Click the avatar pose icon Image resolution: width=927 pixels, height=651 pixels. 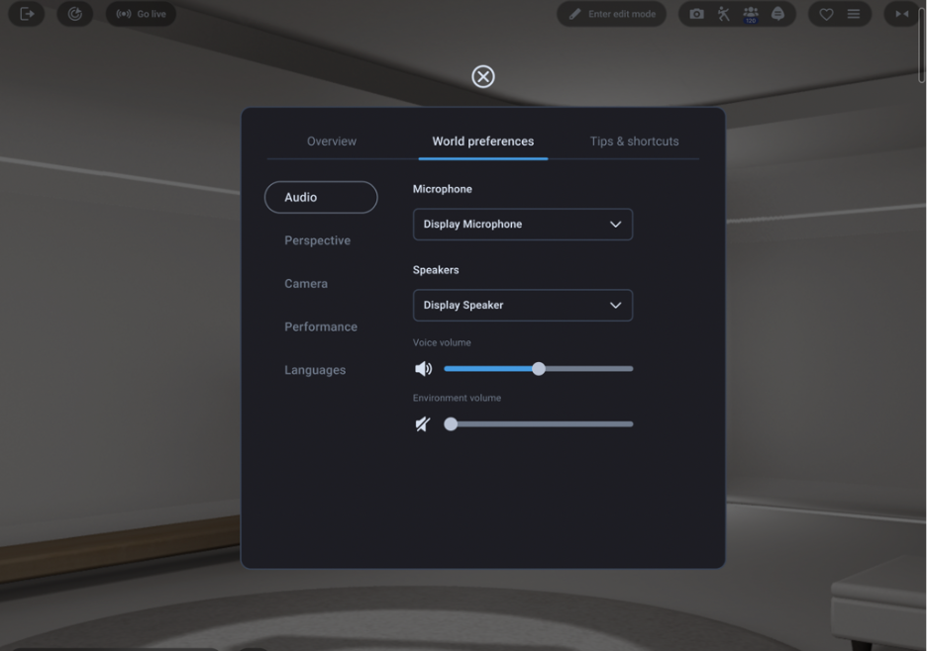tap(723, 14)
